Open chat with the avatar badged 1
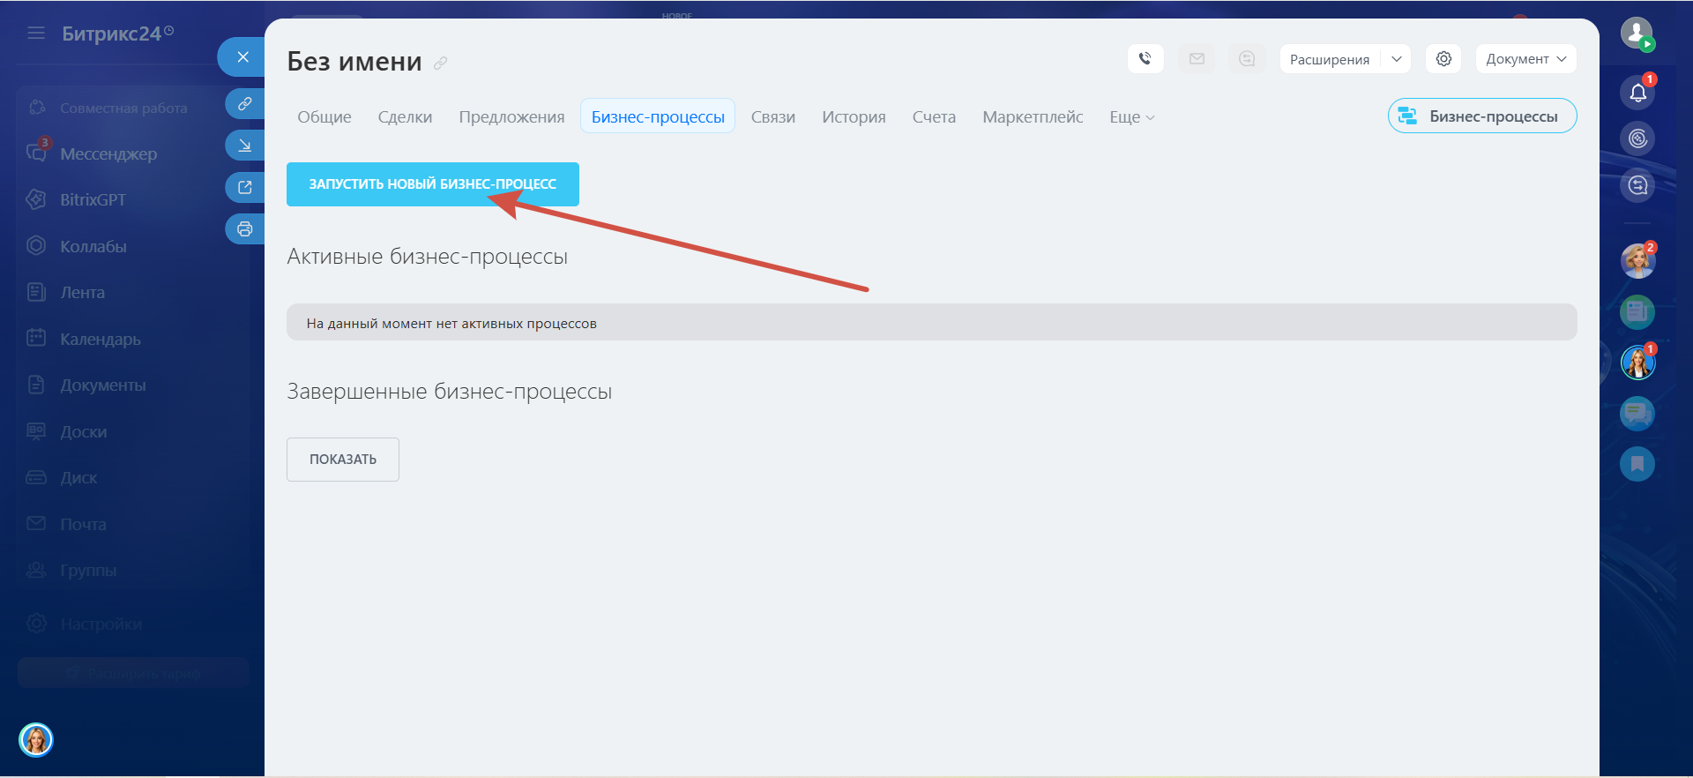 pos(1637,363)
